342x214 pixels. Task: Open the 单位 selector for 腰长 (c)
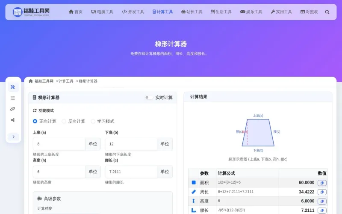(x=165, y=172)
